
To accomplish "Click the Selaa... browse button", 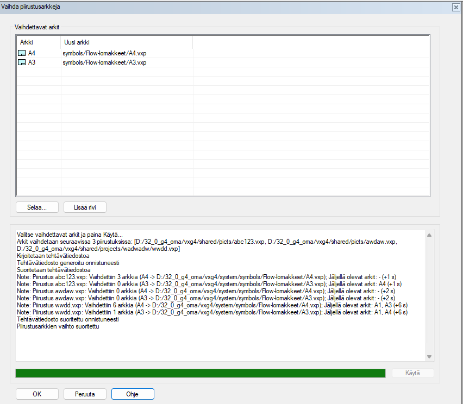I will tap(37, 207).
